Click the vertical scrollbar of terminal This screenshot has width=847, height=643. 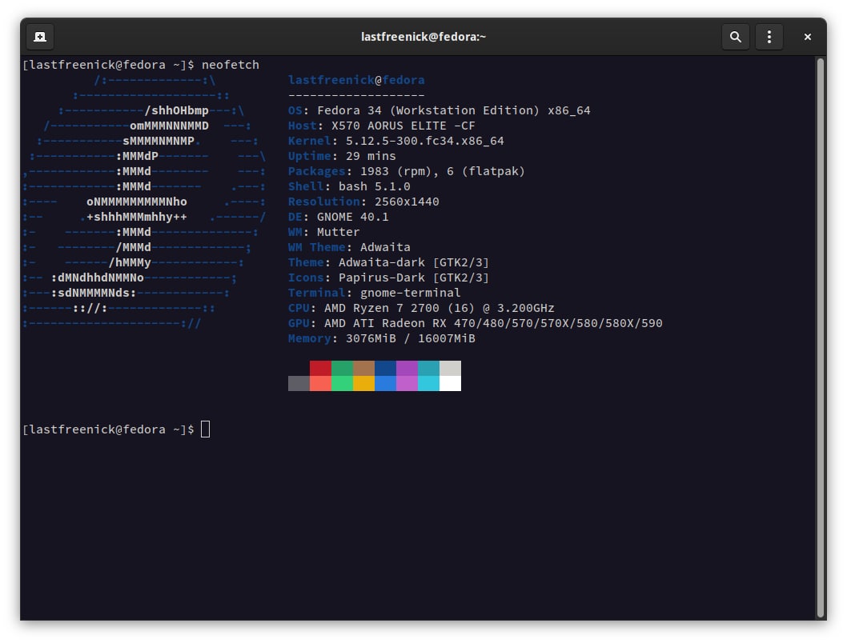[820, 339]
